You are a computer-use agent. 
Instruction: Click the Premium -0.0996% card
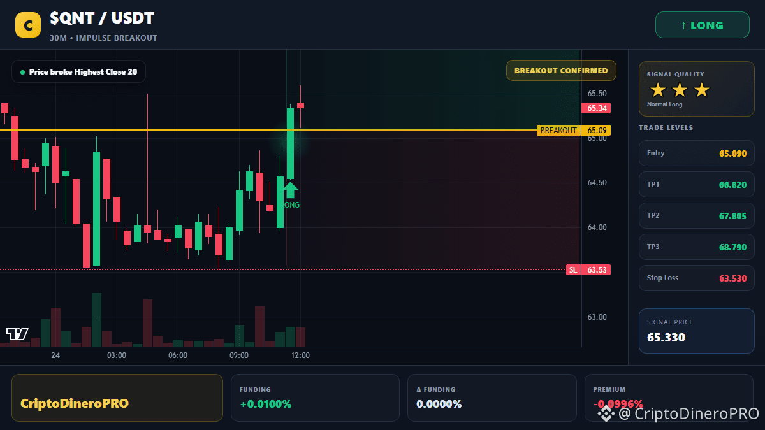[669, 398]
